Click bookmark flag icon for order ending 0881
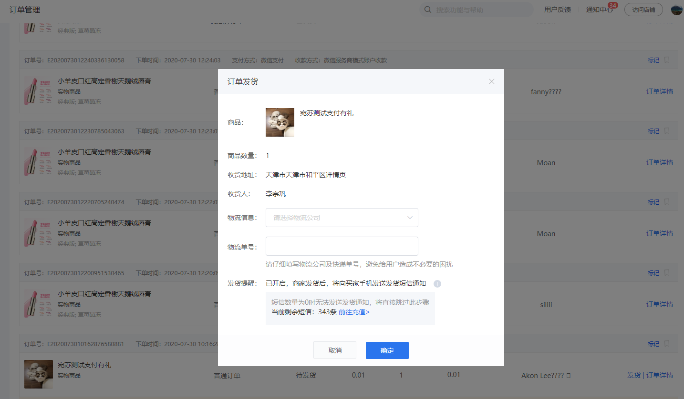This screenshot has height=399, width=684. pos(667,344)
